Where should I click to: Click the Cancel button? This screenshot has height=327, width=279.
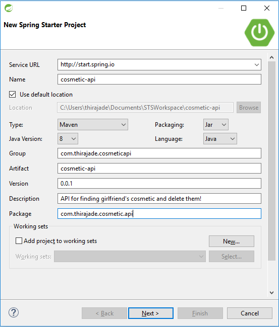[250, 313]
